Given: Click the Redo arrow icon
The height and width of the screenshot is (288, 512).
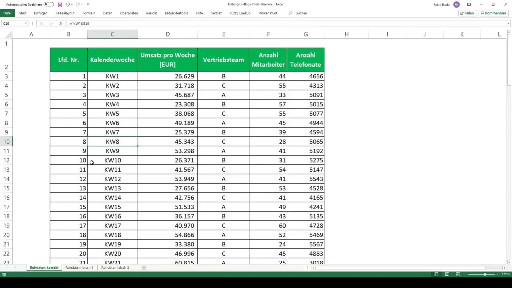Looking at the screenshot, I should 78,4.
